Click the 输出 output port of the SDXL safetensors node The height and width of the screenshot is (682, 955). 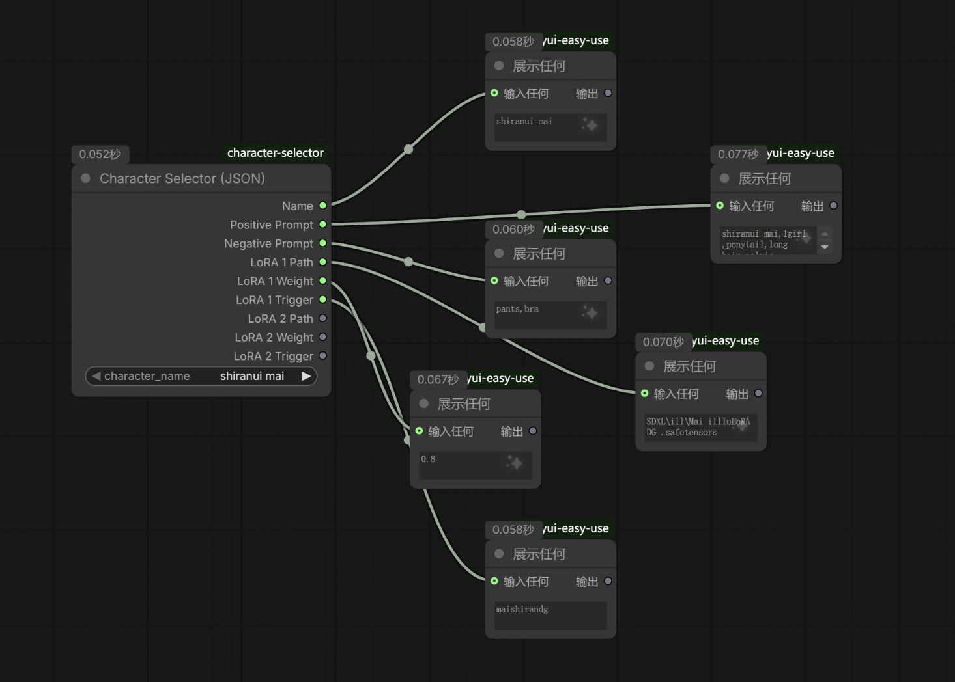click(x=758, y=393)
